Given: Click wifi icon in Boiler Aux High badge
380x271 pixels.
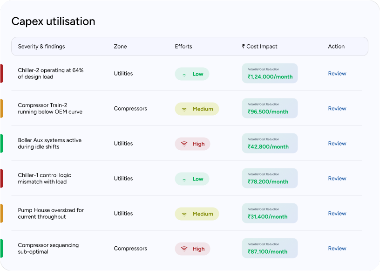Looking at the screenshot, I should point(184,144).
